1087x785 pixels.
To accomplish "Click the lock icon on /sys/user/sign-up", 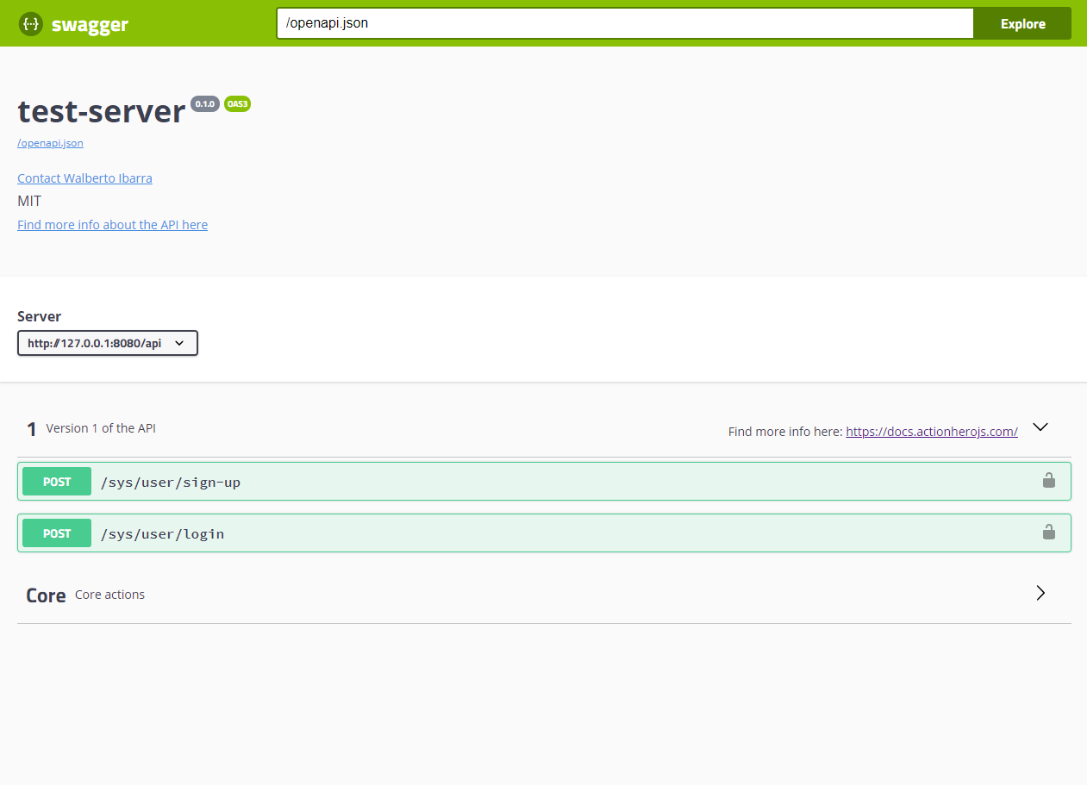I will 1048,480.
